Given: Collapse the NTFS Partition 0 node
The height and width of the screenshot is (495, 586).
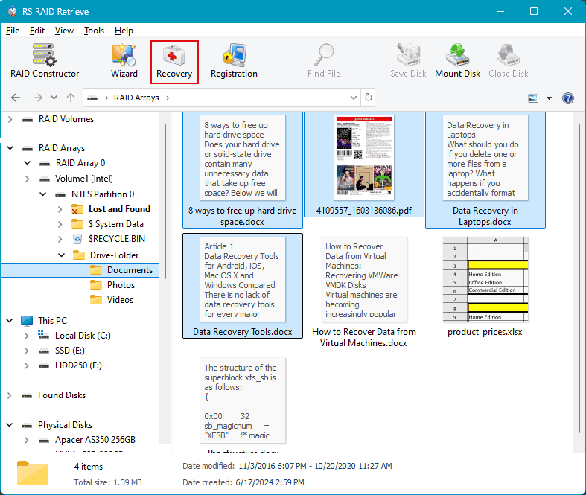Looking at the screenshot, I should (x=43, y=194).
